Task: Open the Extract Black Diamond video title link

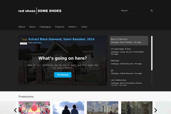Action: [61, 39]
